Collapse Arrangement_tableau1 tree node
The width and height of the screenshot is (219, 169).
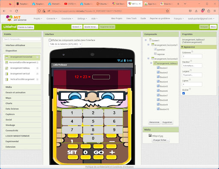tap(151, 63)
